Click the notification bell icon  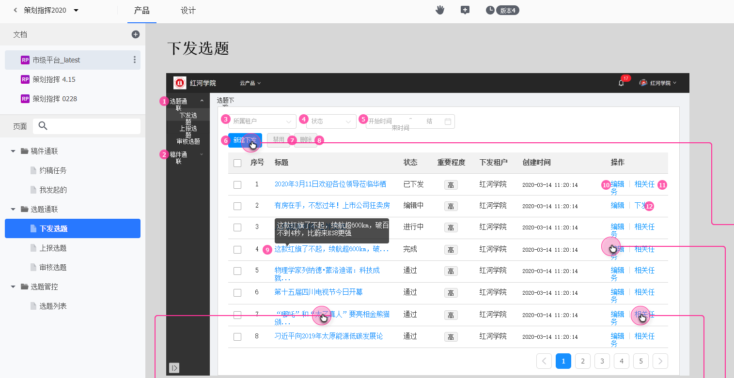pyautogui.click(x=621, y=83)
